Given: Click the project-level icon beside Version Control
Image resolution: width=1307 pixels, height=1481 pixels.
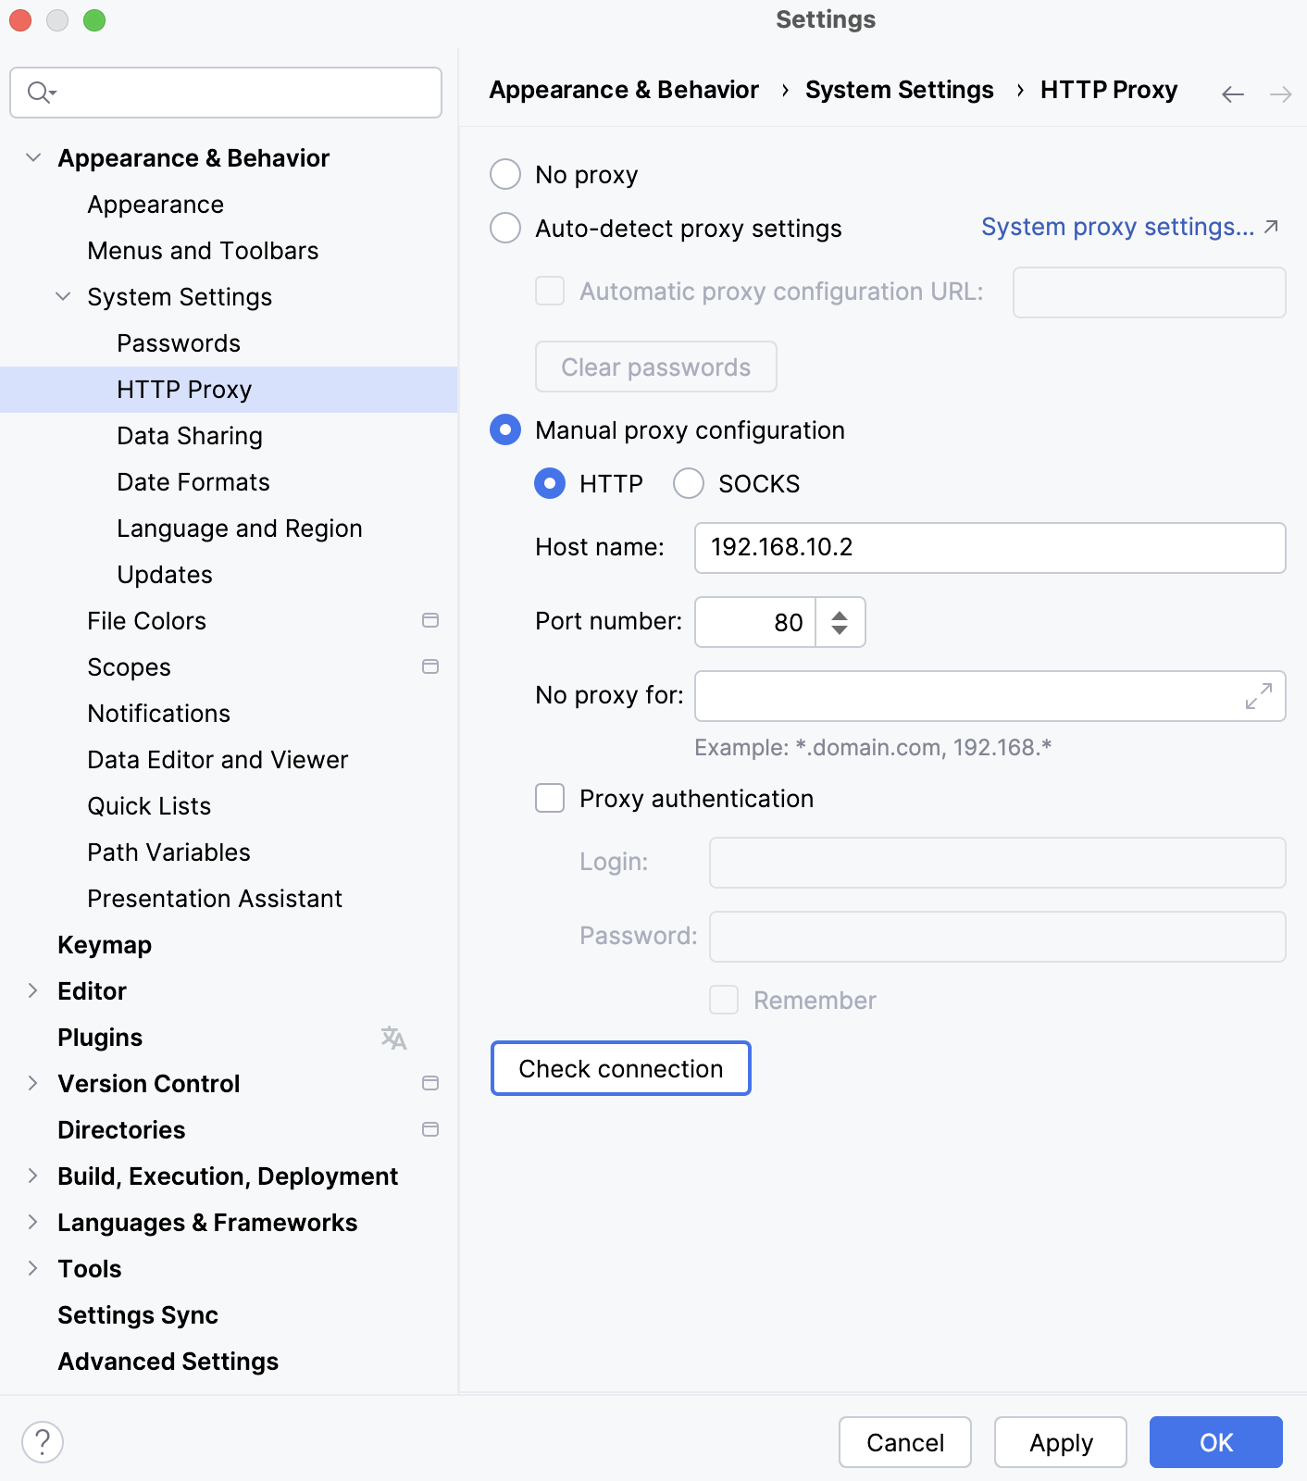Looking at the screenshot, I should [430, 1083].
